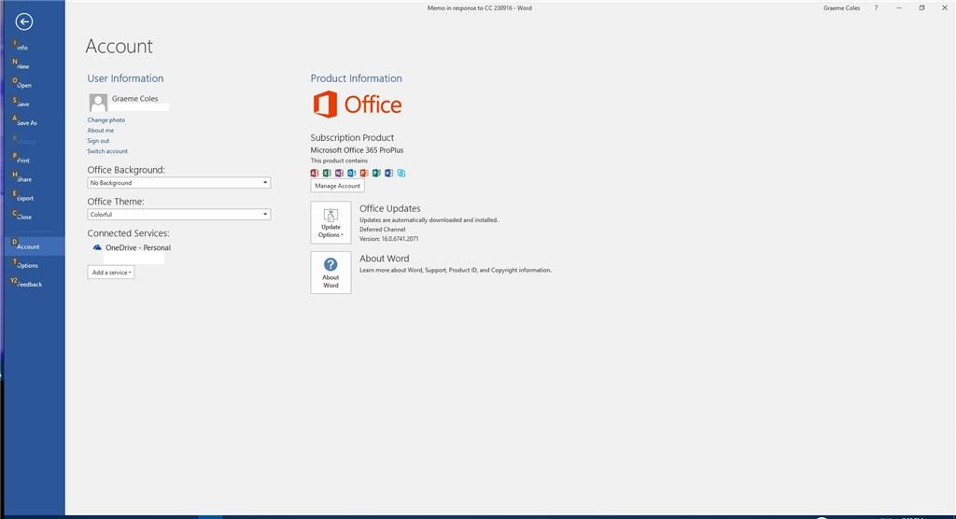Choose Save As in the sidebar
This screenshot has width=956, height=519.
[35, 122]
